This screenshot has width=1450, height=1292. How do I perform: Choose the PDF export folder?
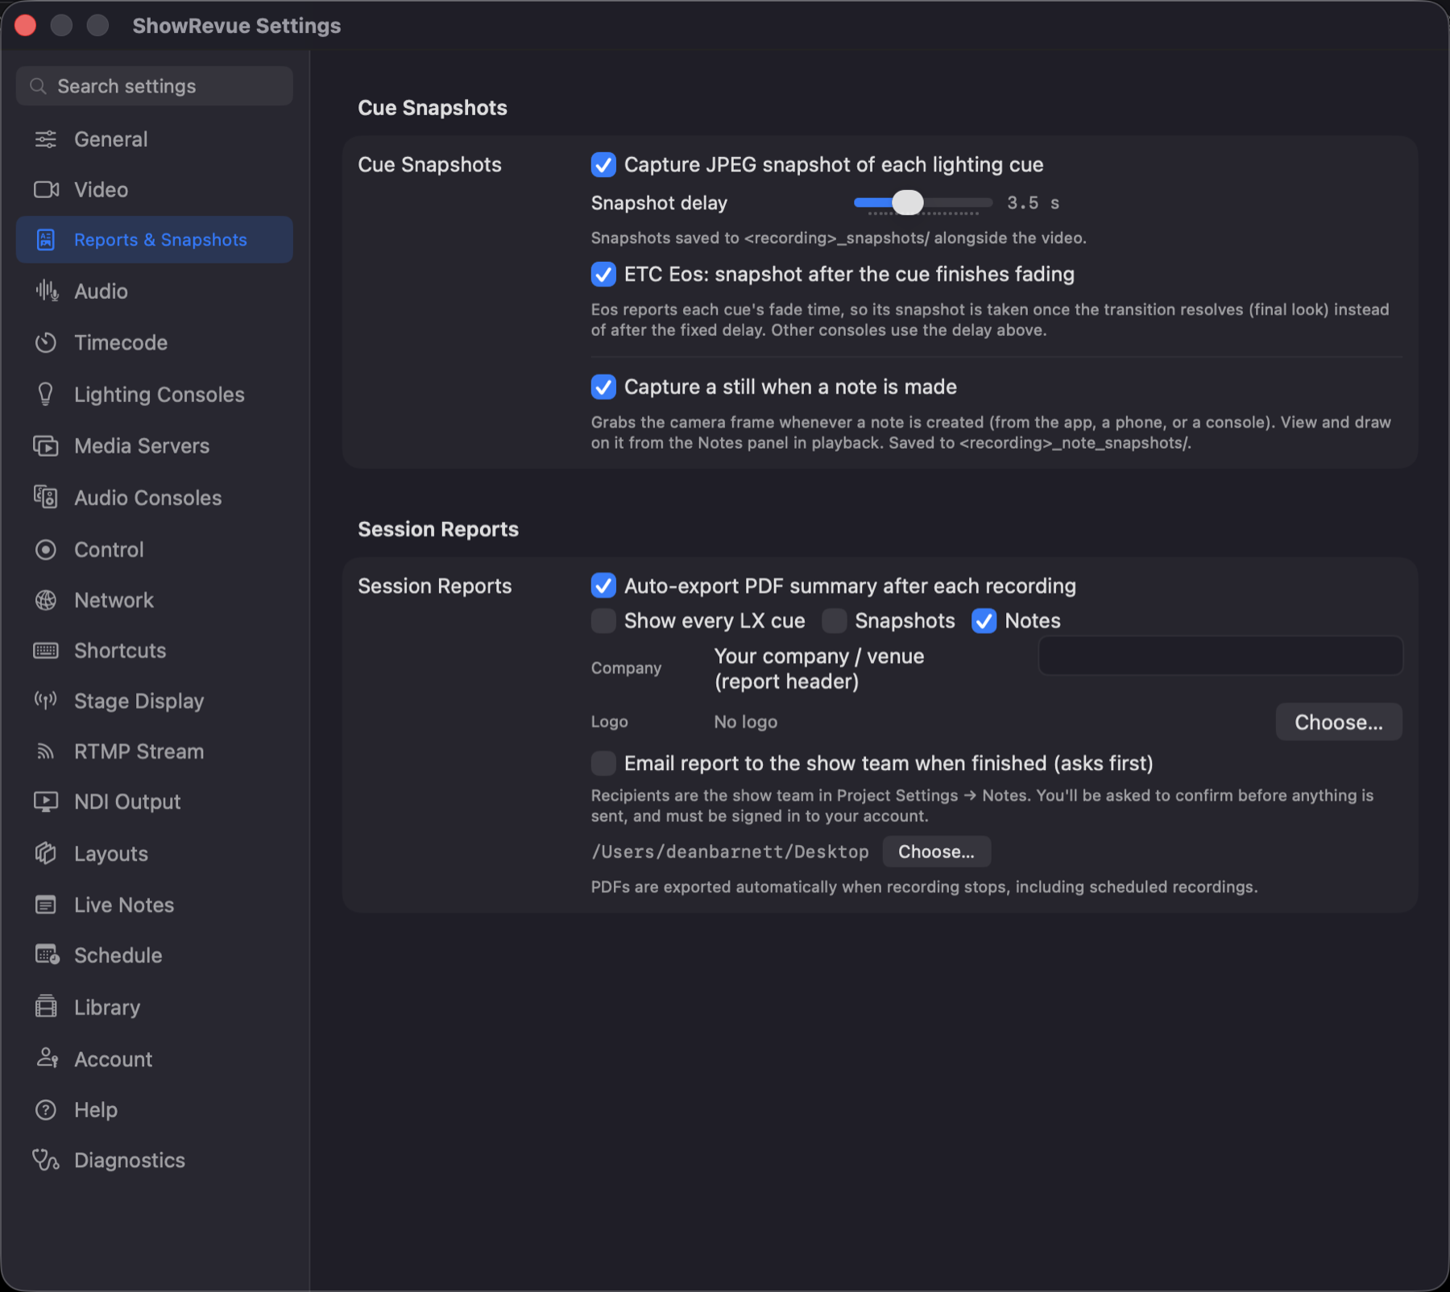936,851
